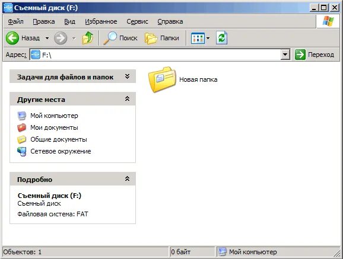343x259 pixels.
Task: Click the window resize grip corner
Action: tap(337, 253)
